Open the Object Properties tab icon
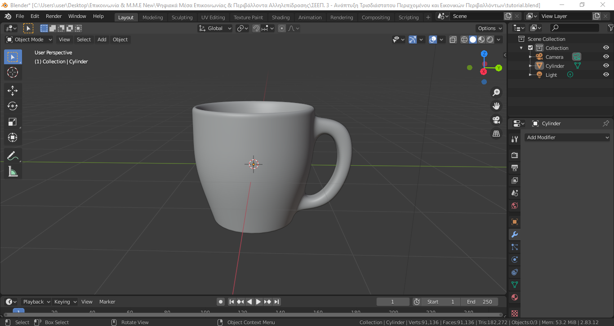The width and height of the screenshot is (614, 326). click(515, 222)
